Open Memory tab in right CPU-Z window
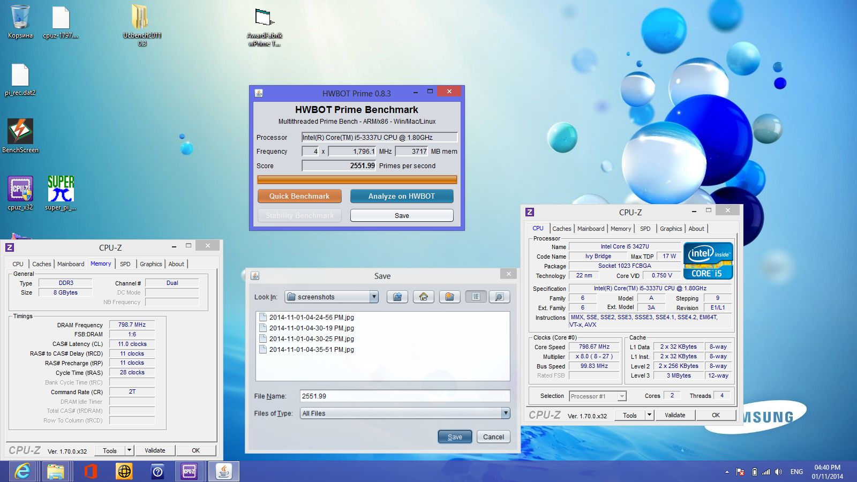The image size is (857, 482). [x=621, y=229]
